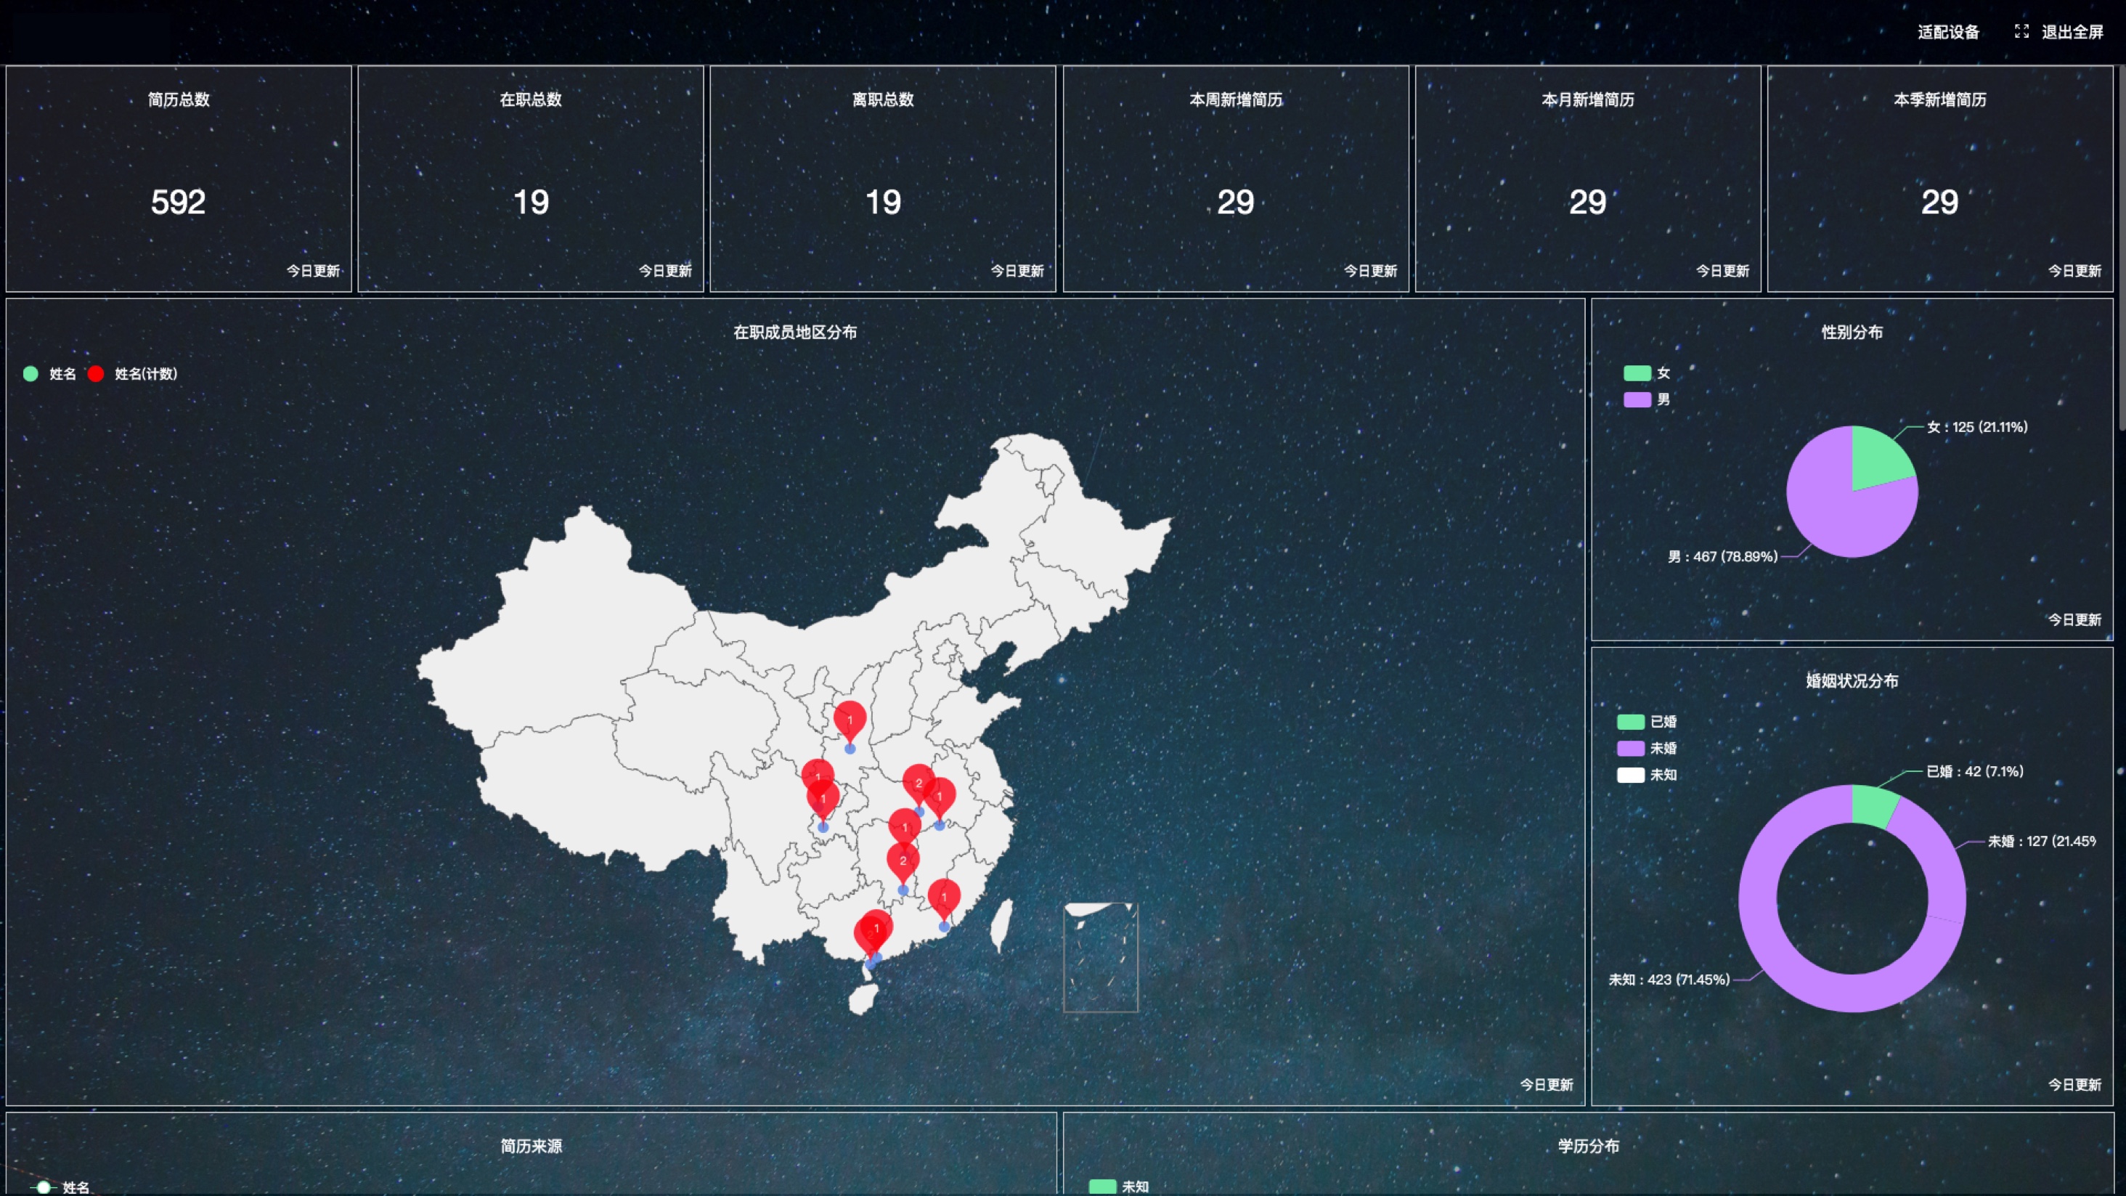The width and height of the screenshot is (2126, 1196).
Task: Click the purple 男 slice of gender pie
Action: pyautogui.click(x=1836, y=512)
